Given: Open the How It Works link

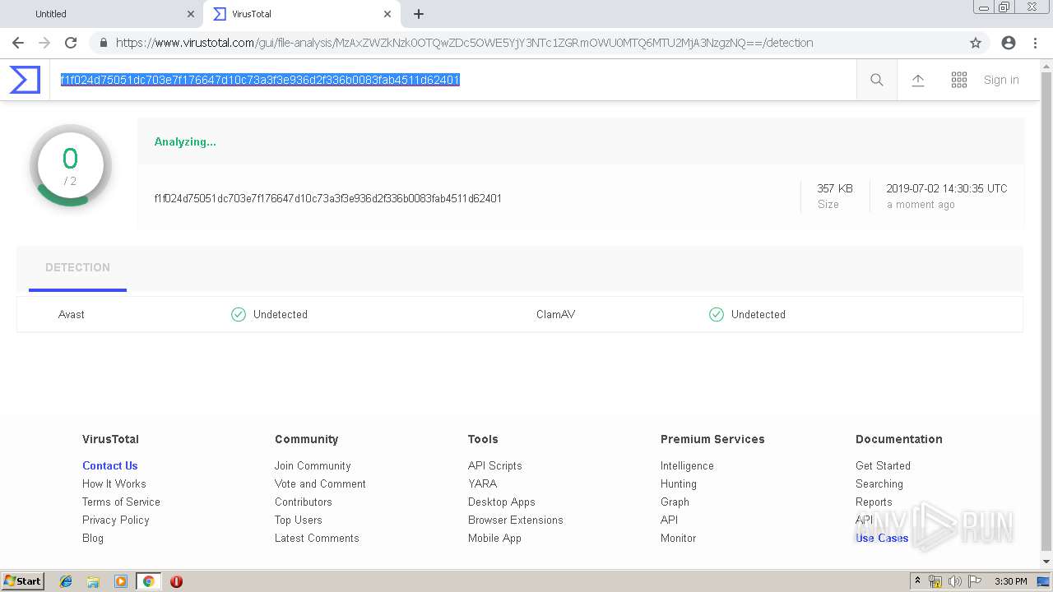Looking at the screenshot, I should pos(114,483).
